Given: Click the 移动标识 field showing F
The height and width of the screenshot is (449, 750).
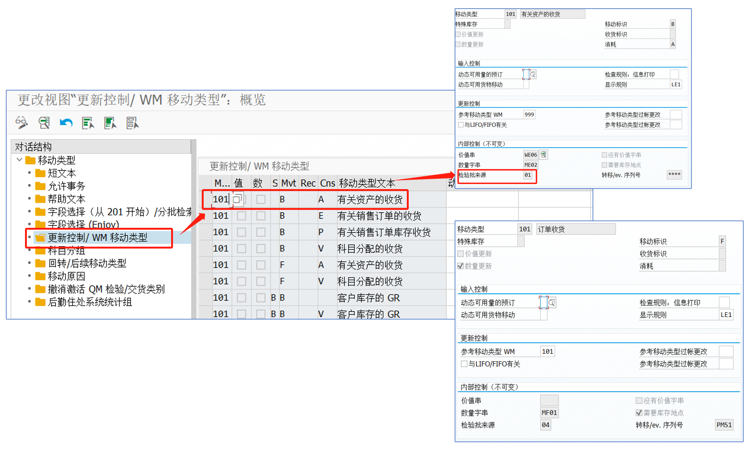Looking at the screenshot, I should tap(722, 241).
